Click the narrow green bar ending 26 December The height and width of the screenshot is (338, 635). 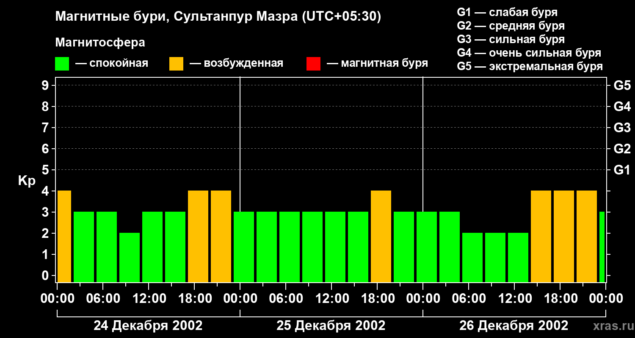click(x=602, y=247)
